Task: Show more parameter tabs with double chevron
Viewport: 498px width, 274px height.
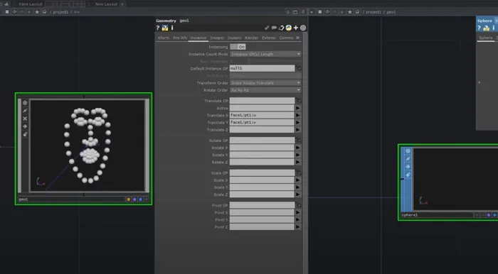Action: click(297, 38)
